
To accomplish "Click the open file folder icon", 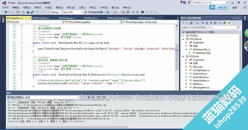I will (24, 12).
